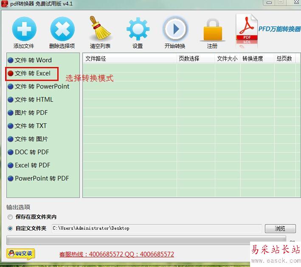Screen dimensions: 301x267
Task: Select DOC 转 PDF mode
Action: point(28,152)
